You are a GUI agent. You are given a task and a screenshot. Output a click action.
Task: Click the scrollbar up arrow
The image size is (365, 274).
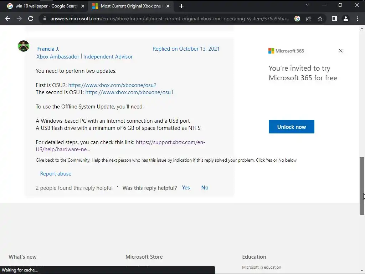(x=362, y=29)
